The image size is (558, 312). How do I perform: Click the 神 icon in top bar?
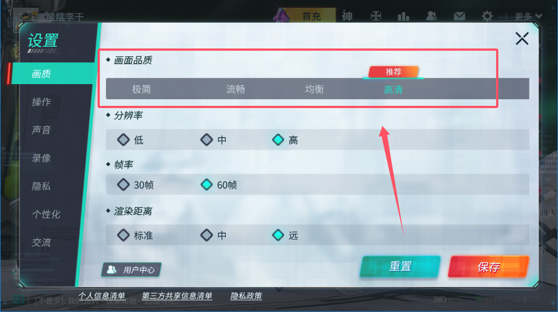347,16
